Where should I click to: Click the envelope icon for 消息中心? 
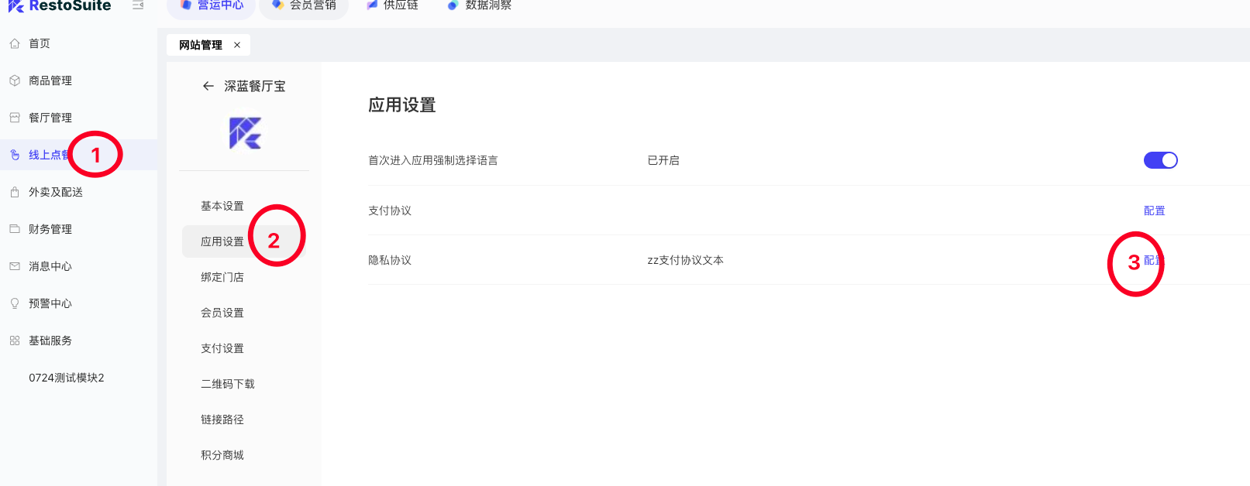(x=15, y=266)
